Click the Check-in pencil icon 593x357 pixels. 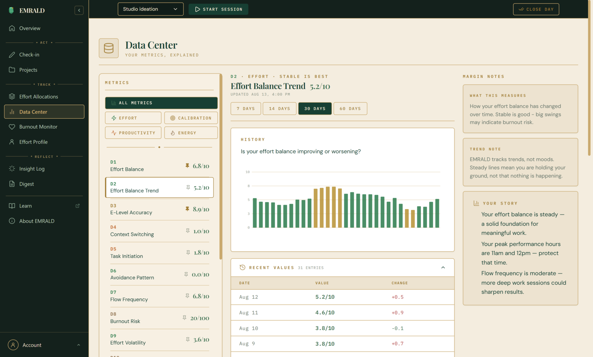pyautogui.click(x=12, y=54)
